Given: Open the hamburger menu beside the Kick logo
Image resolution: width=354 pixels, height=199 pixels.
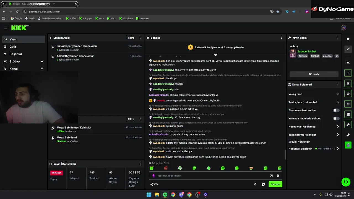Looking at the screenshot, I should point(6,28).
